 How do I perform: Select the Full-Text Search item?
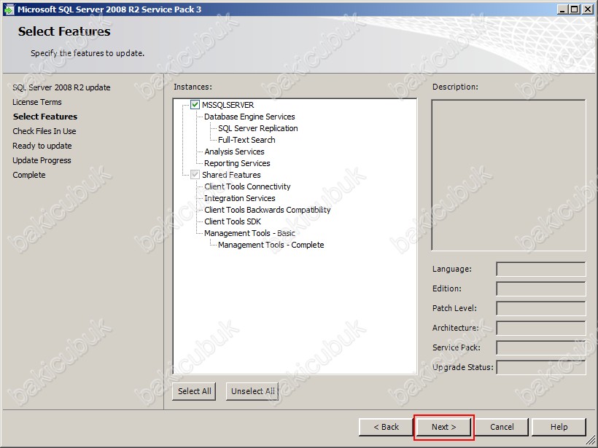point(246,140)
